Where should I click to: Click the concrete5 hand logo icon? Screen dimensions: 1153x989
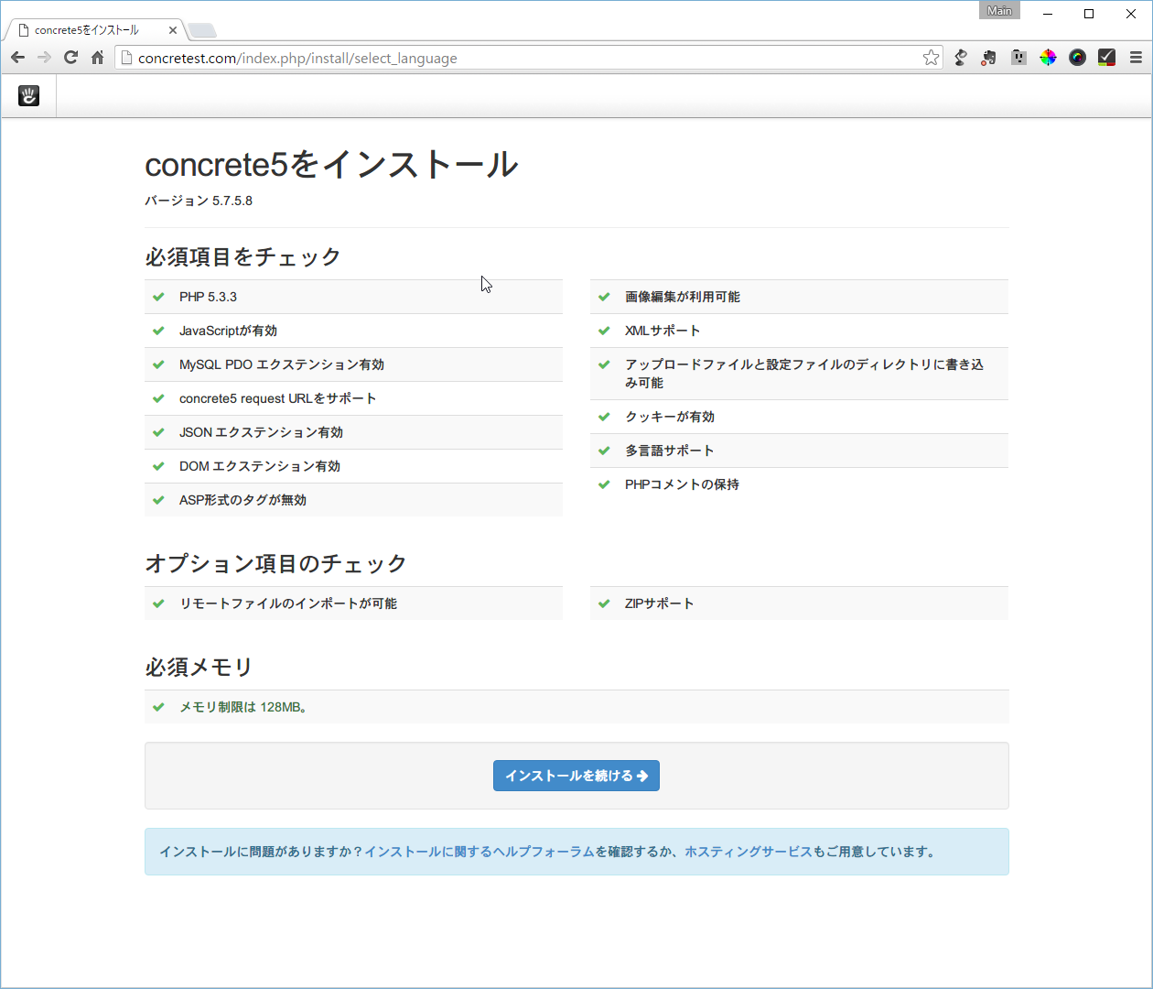pyautogui.click(x=29, y=95)
